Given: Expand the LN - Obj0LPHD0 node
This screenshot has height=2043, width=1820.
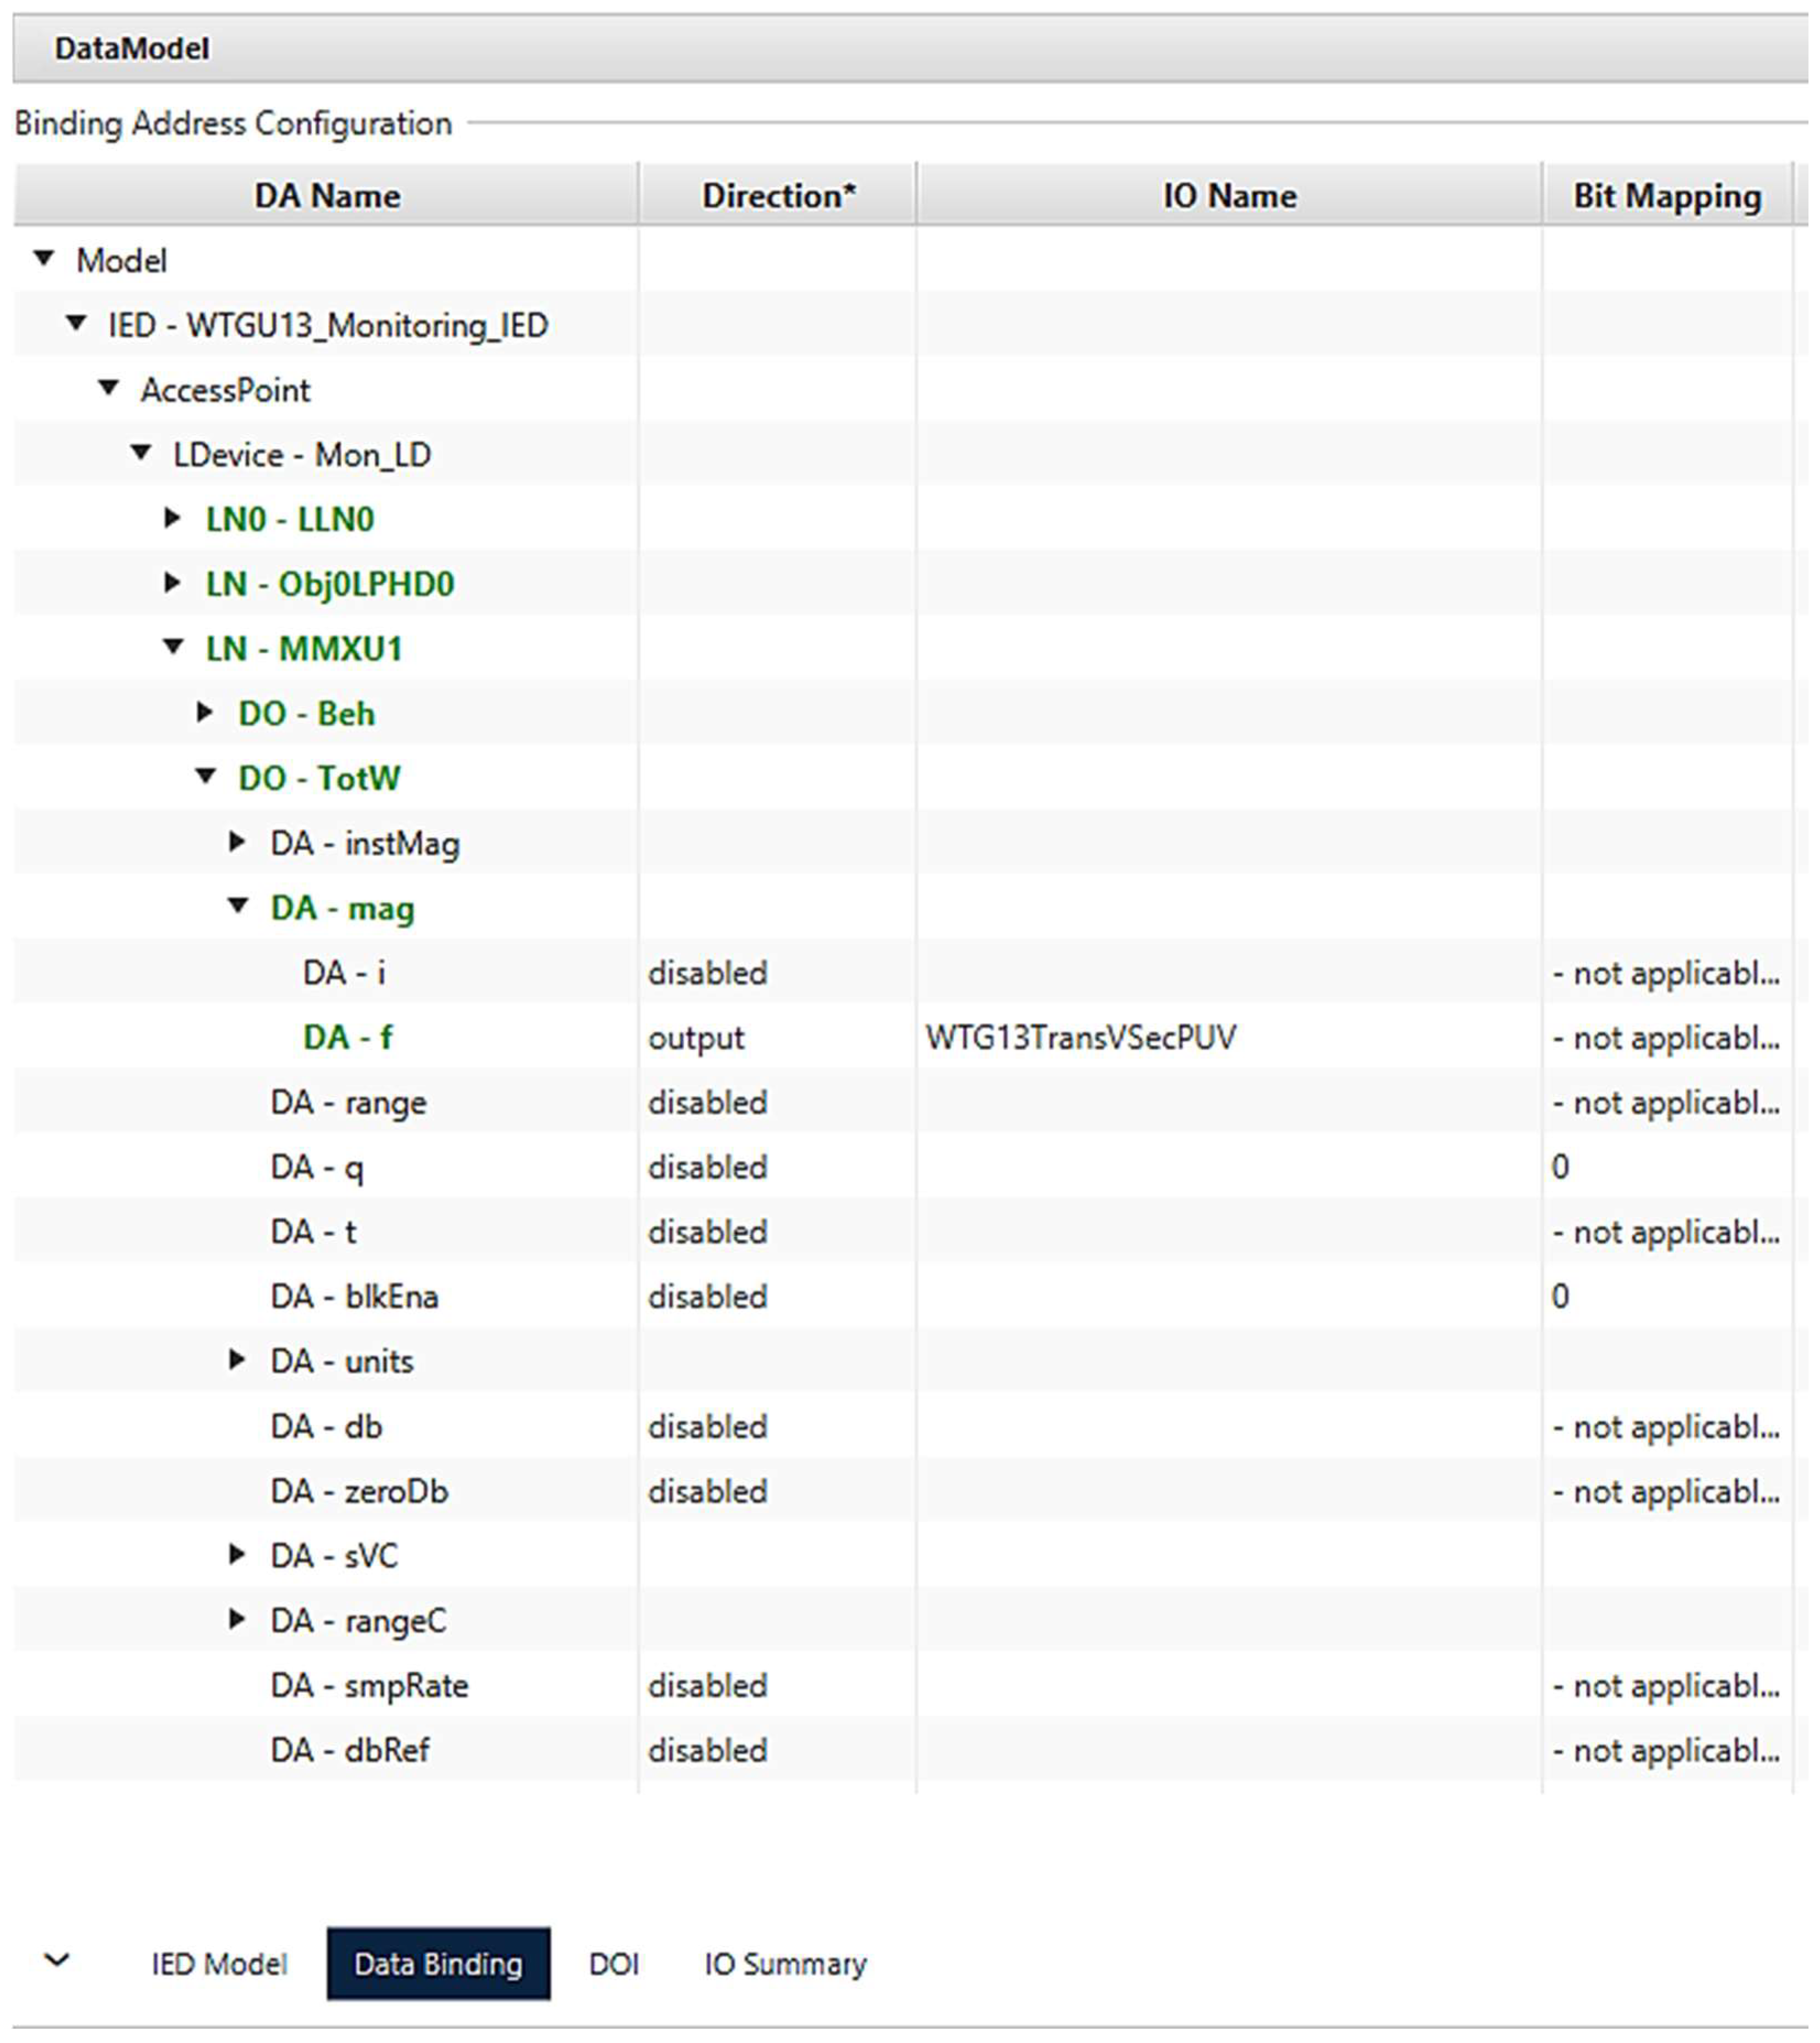Looking at the screenshot, I should point(173,583).
